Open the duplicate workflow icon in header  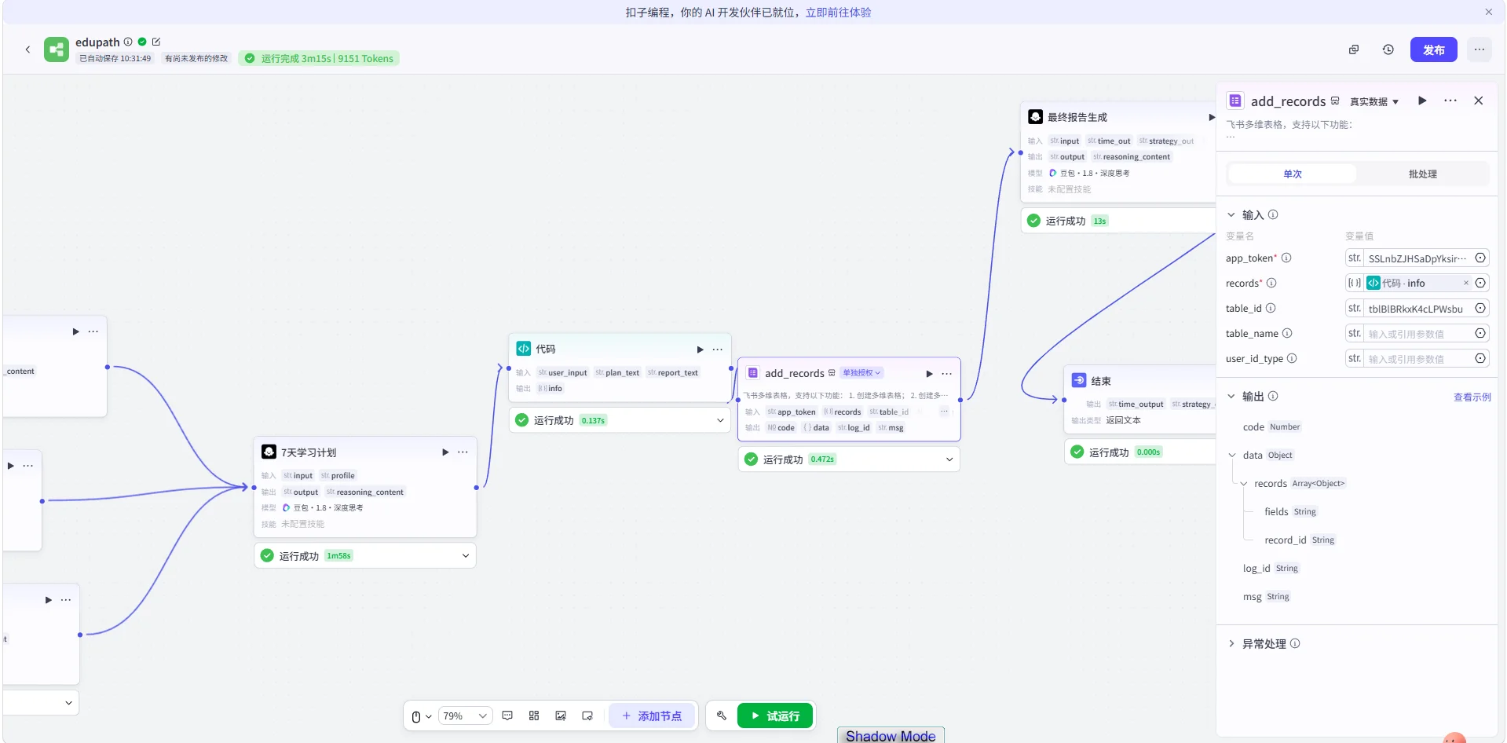[1354, 49]
